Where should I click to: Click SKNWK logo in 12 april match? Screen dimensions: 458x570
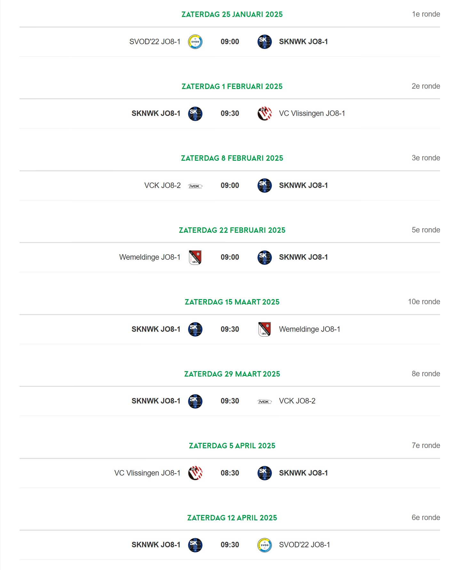click(x=195, y=545)
